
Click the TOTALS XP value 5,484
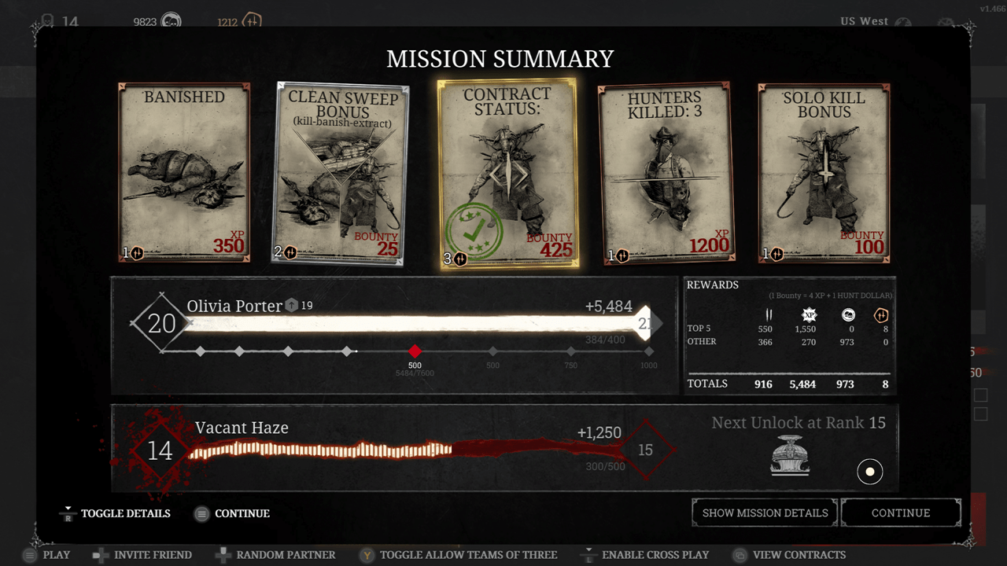[x=802, y=384]
